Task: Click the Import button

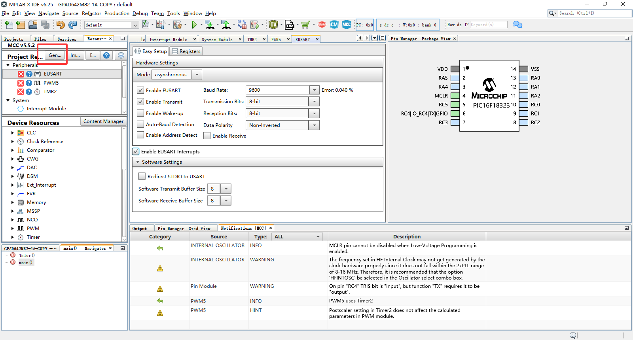Action: pos(75,55)
